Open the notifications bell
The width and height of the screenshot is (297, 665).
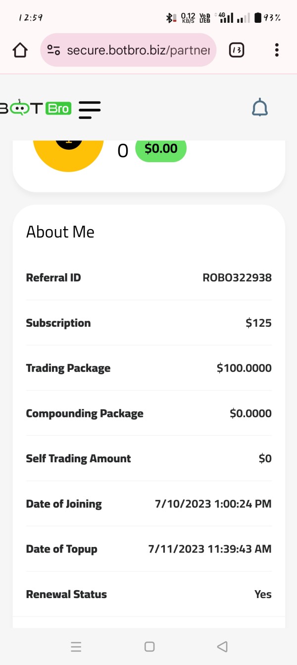[260, 108]
